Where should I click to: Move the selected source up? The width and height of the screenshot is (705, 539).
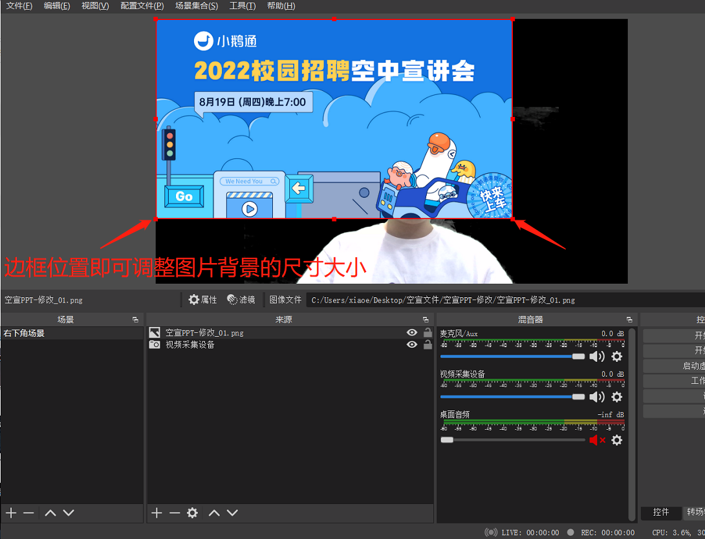pyautogui.click(x=214, y=513)
